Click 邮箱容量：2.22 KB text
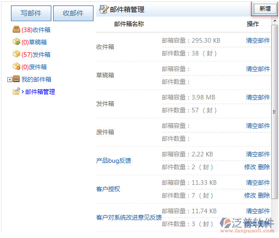Screen dimensions: 279x238 pos(187,154)
